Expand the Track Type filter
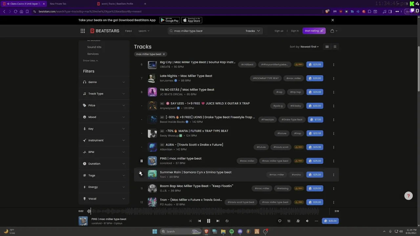Screen dimensions: 420x236 pyautogui.click(x=104, y=94)
